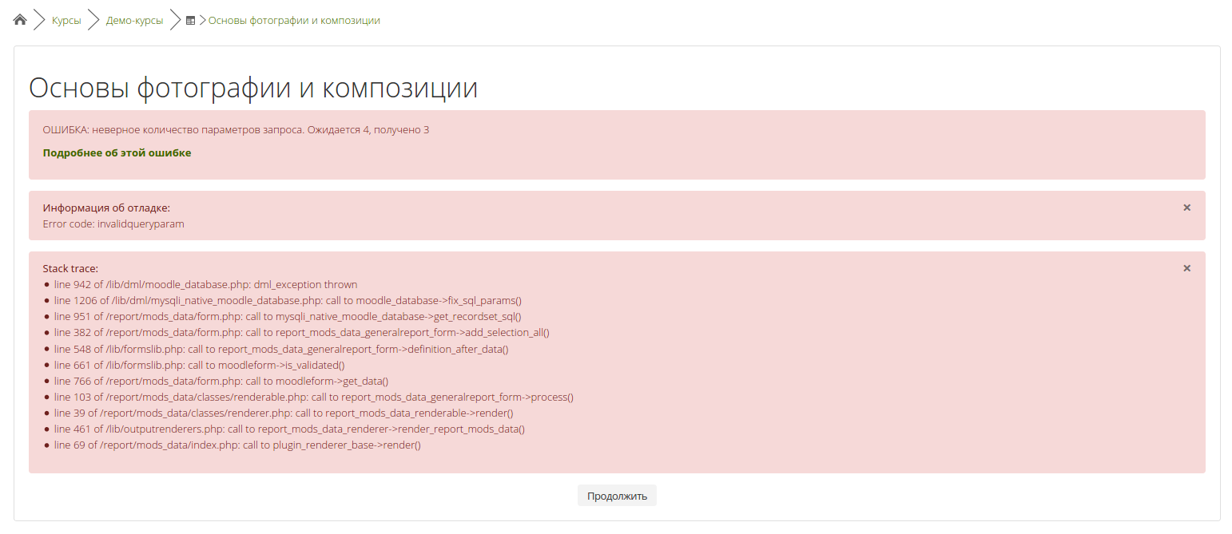Click the line 548 definition_after_data() trace entry
The width and height of the screenshot is (1232, 534).
(x=281, y=349)
